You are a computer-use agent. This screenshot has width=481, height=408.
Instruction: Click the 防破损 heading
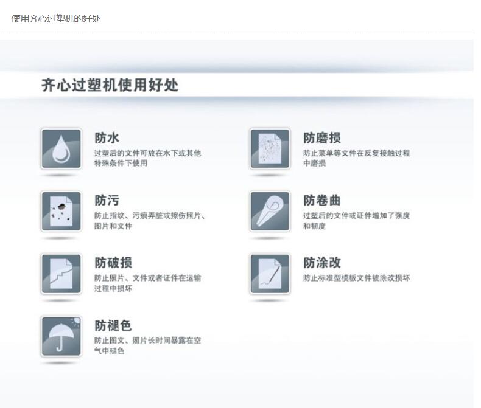pyautogui.click(x=113, y=263)
